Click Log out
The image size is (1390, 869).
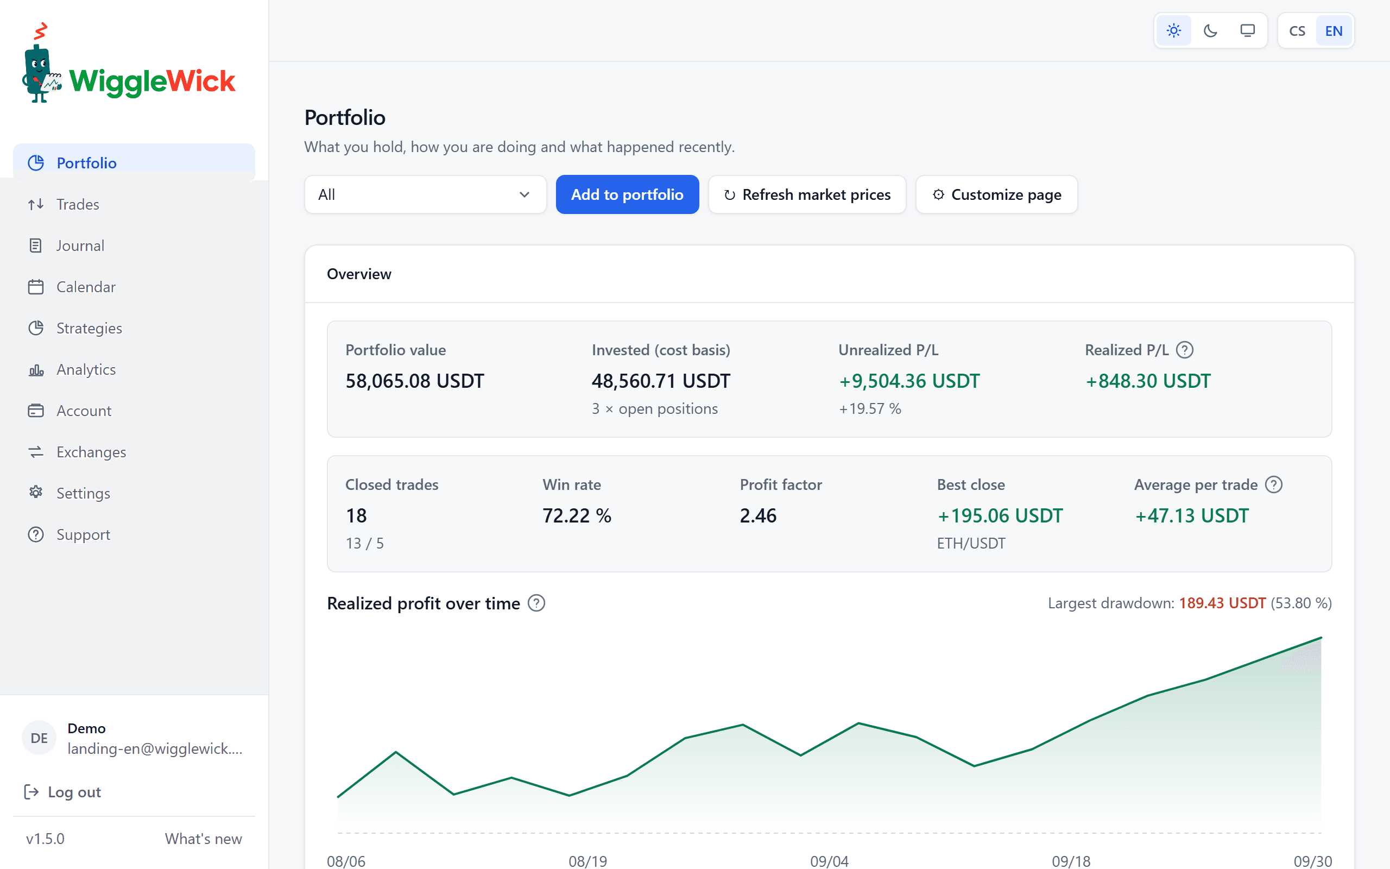coord(62,792)
